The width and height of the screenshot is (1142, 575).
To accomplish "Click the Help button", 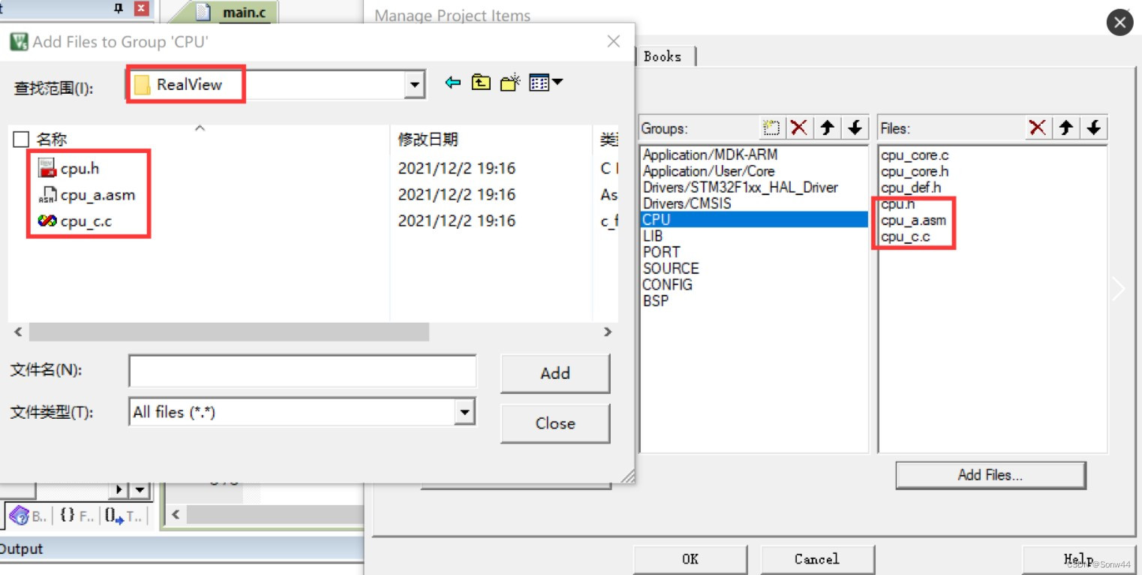I will (1078, 559).
